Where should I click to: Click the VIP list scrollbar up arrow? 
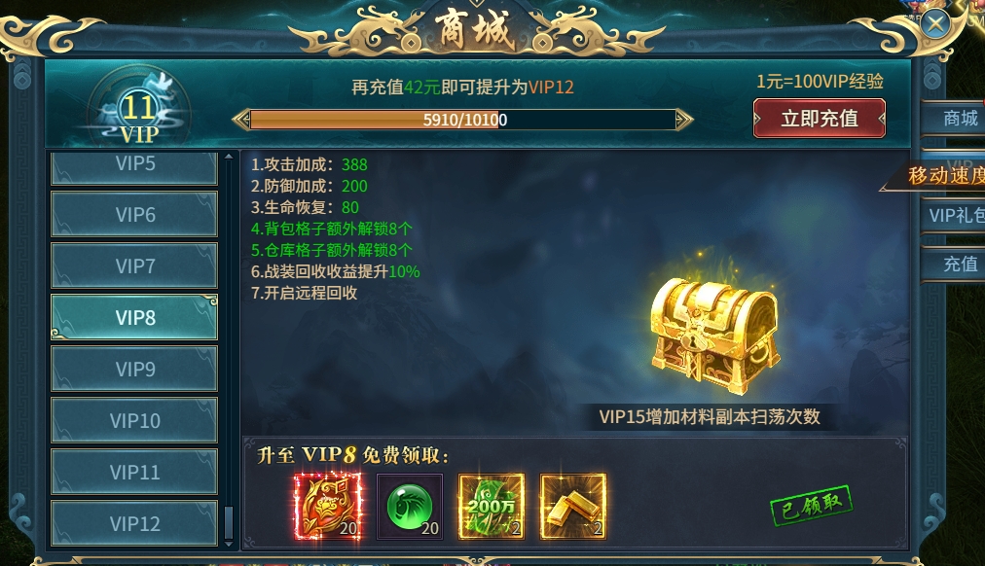tap(229, 157)
